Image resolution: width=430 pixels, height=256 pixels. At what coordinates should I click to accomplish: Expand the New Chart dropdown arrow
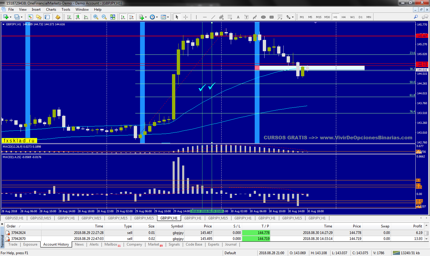[10, 17]
